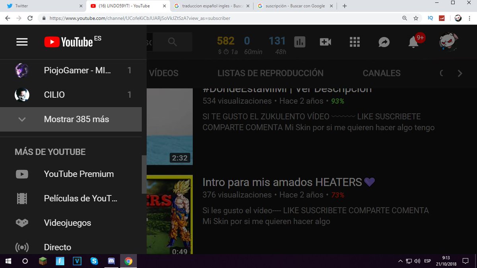Click the address bar URL
The image size is (477, 268).
point(139,18)
